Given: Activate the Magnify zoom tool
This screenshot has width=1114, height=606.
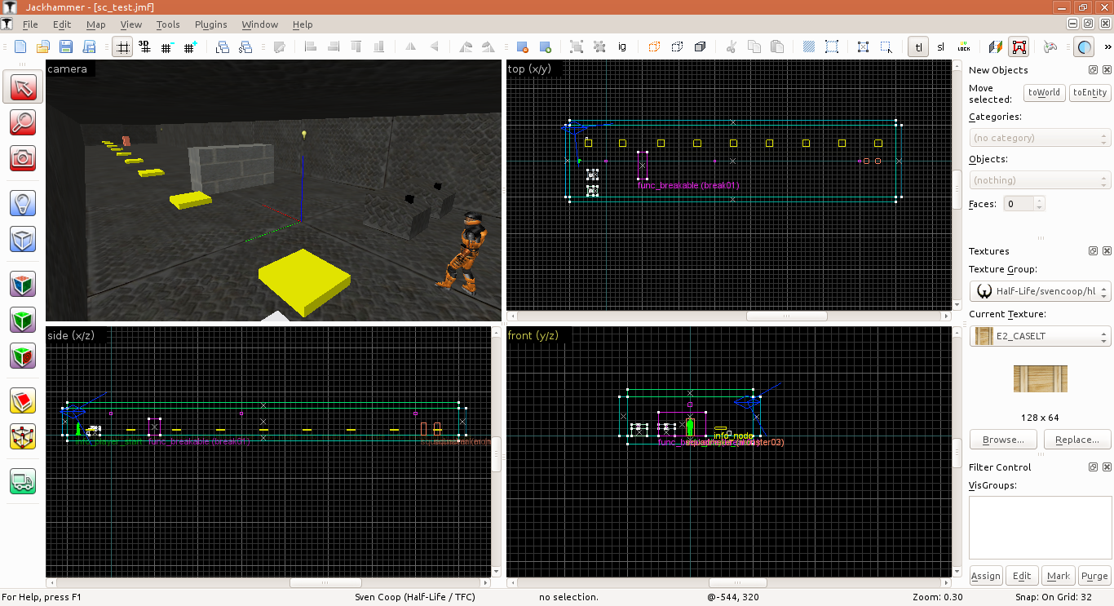Looking at the screenshot, I should pyautogui.click(x=23, y=122).
